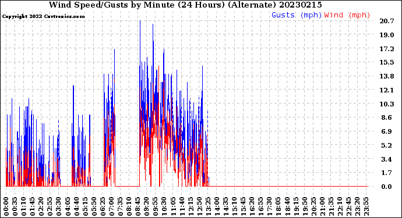This screenshot has width=402, height=218.
Task: Click the 01:10 time label
Action: [23, 206]
